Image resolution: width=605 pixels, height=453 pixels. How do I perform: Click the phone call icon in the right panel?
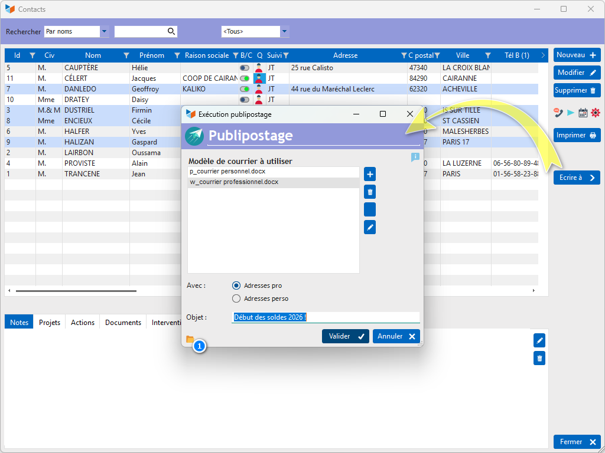tap(557, 113)
